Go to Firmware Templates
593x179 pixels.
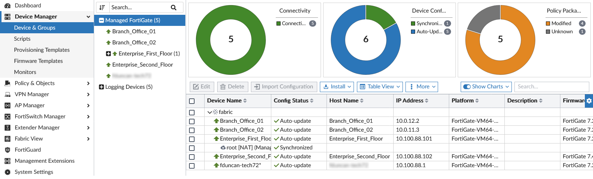pos(38,61)
